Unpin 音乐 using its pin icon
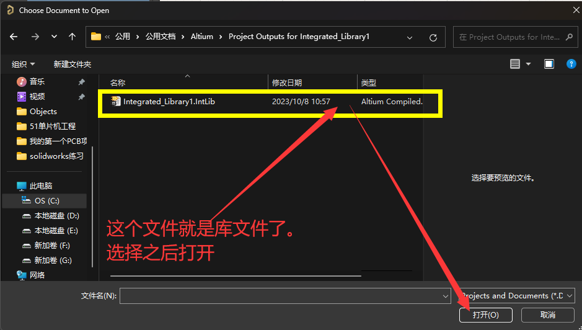582x330 pixels. pos(81,82)
